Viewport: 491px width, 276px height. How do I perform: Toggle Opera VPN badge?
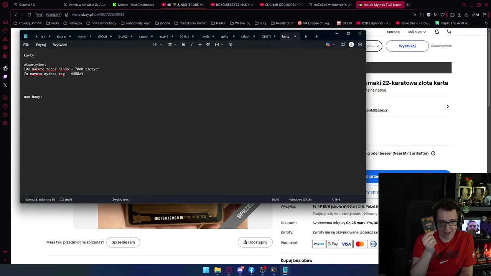(40, 15)
